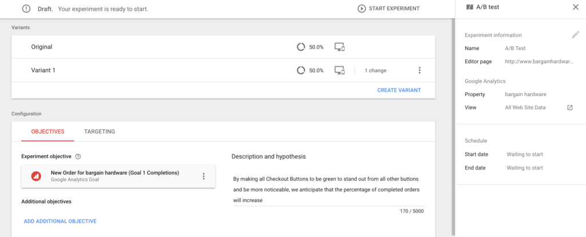The height and width of the screenshot is (237, 586).
Task: Click the Create Variant button
Action: click(399, 90)
